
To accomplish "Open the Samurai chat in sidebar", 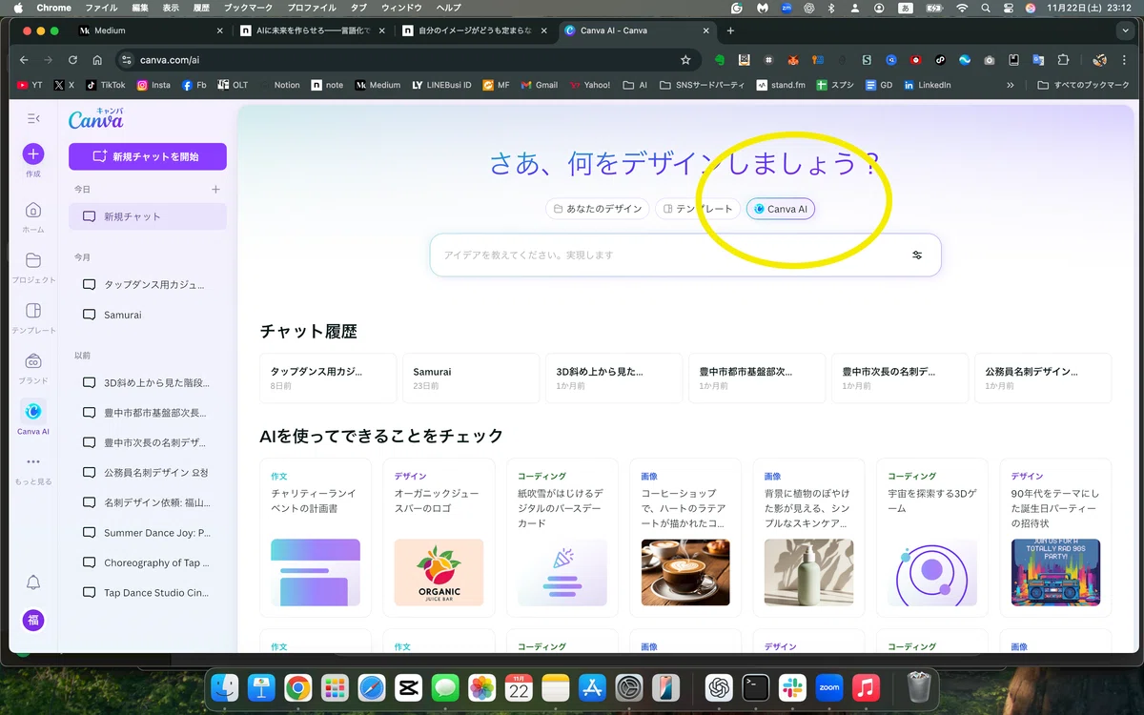I will [x=122, y=315].
